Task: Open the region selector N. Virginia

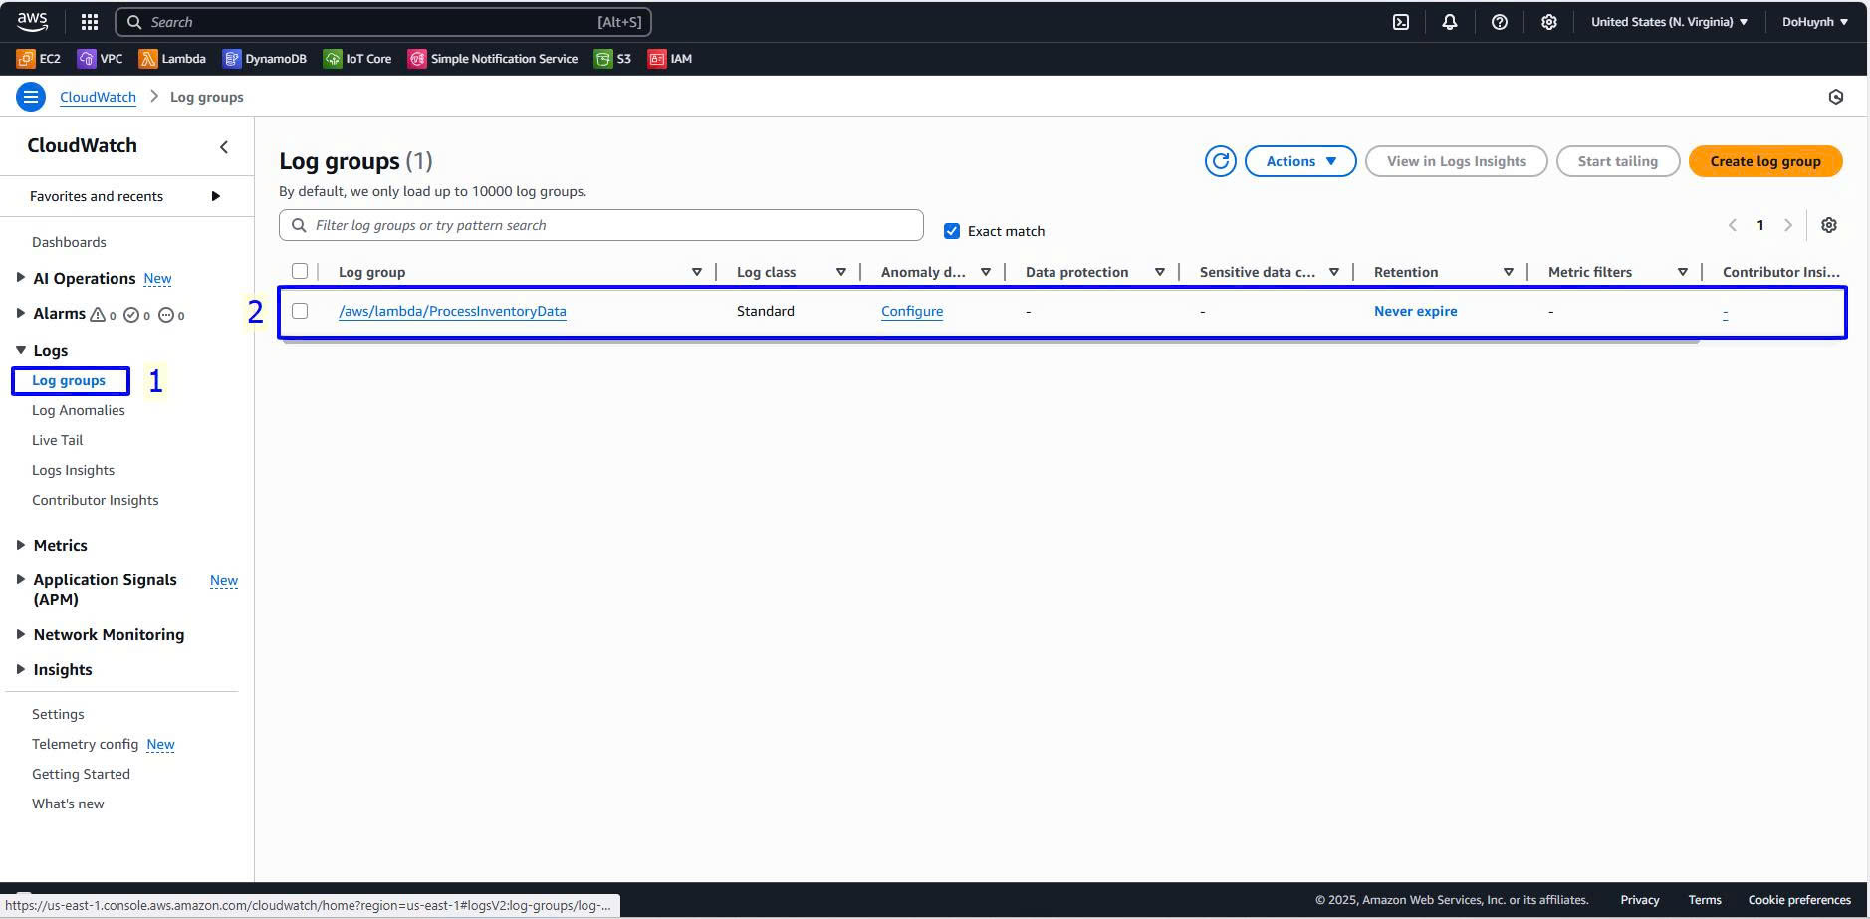Action: 1668,22
